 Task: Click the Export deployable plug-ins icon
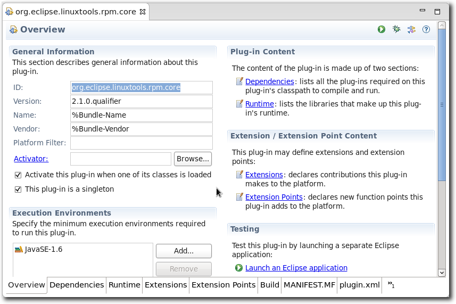(411, 30)
